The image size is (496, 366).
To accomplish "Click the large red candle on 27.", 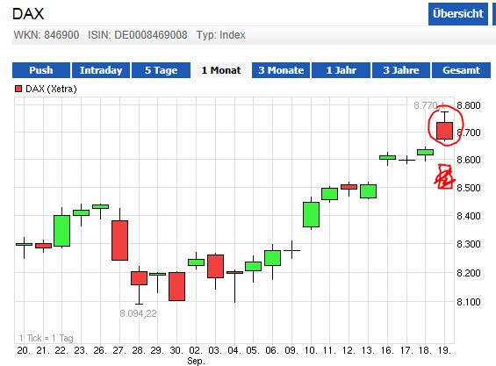I will tap(120, 240).
